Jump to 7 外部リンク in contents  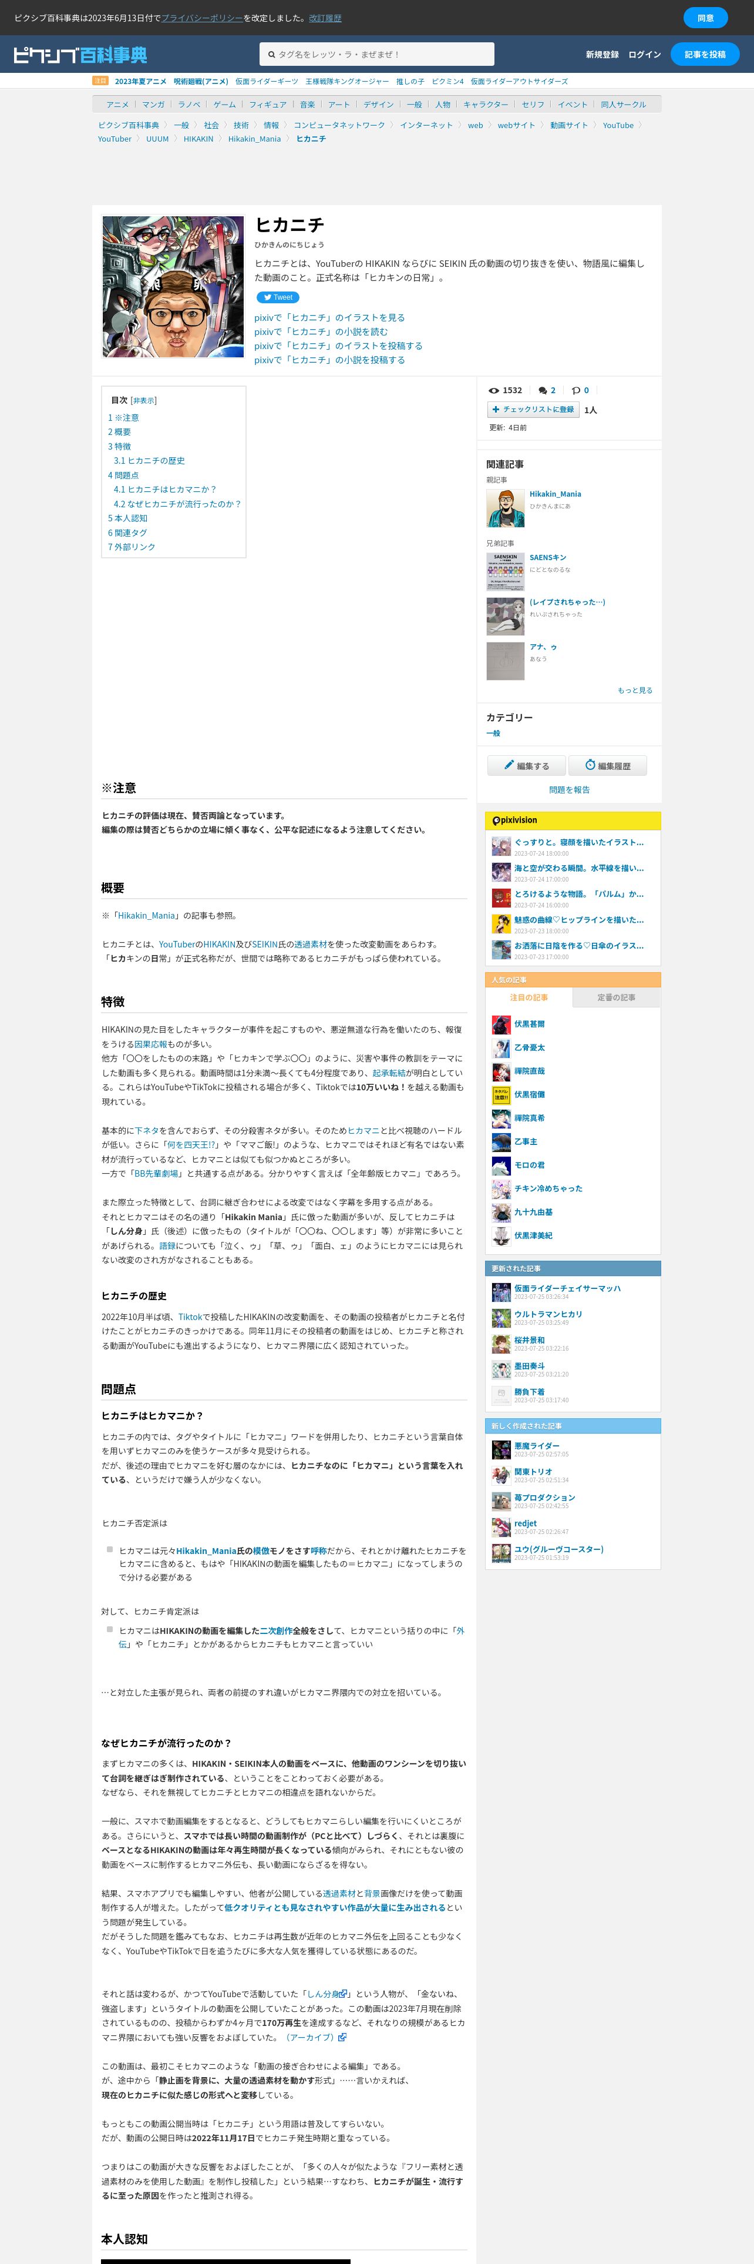point(132,548)
